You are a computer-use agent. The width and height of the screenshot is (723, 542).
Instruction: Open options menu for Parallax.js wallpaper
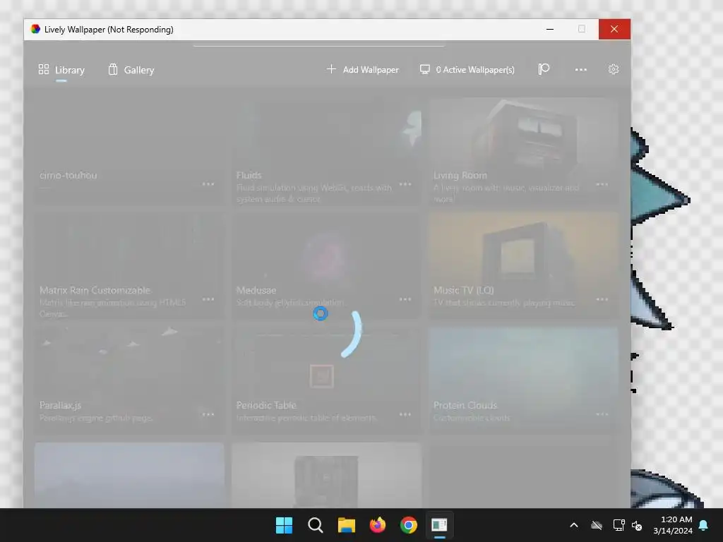pyautogui.click(x=208, y=414)
